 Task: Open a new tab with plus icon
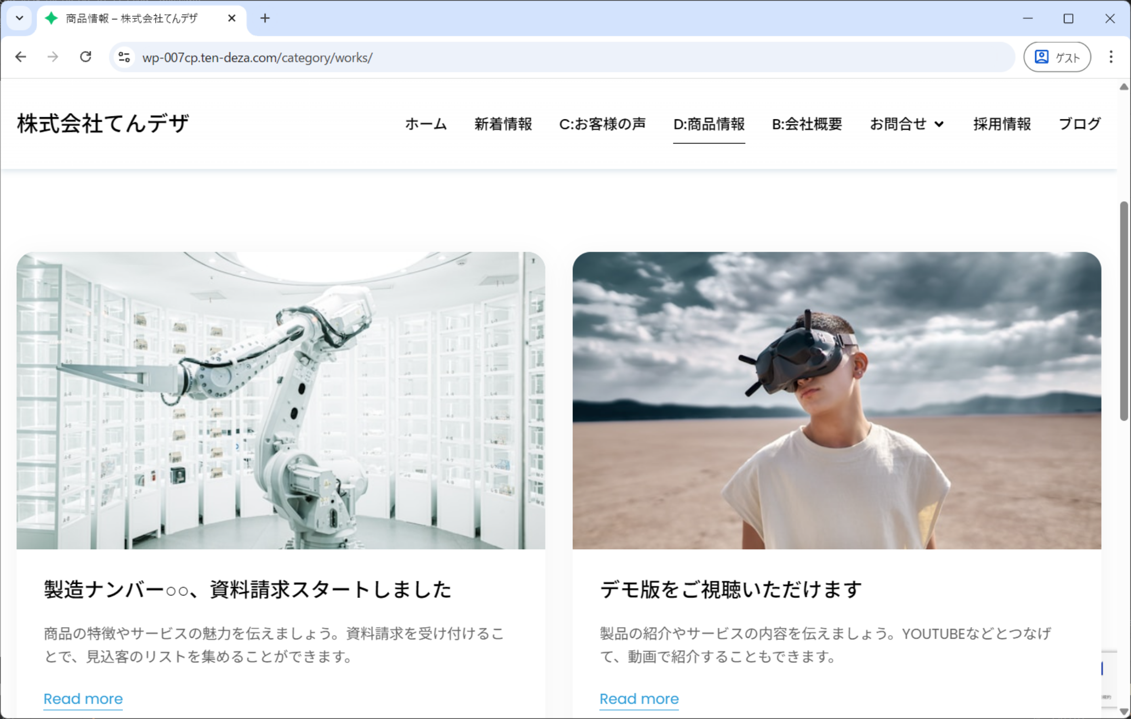(265, 18)
